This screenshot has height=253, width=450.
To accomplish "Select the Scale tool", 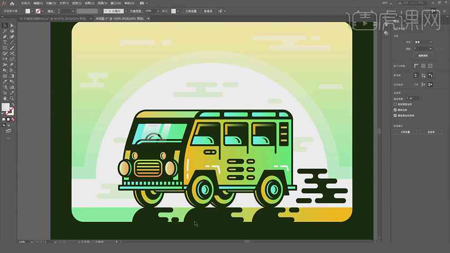I will coord(12,59).
